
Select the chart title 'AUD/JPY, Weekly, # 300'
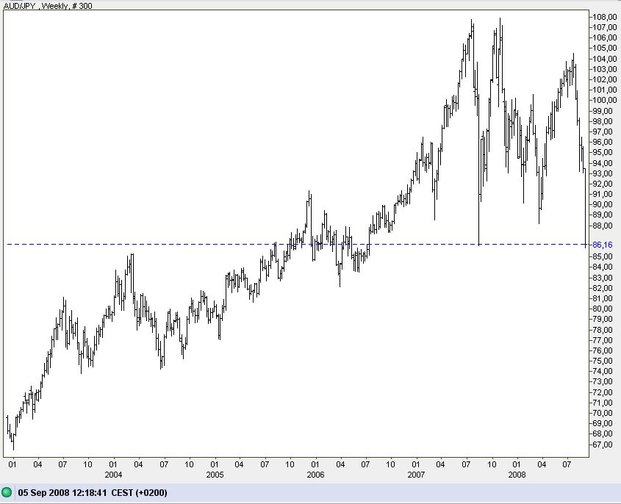pos(48,6)
